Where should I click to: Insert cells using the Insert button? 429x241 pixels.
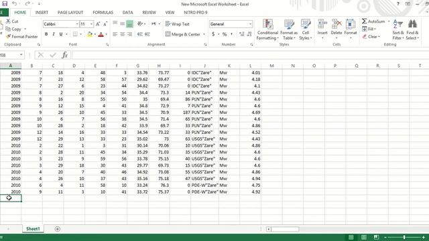coord(322,29)
